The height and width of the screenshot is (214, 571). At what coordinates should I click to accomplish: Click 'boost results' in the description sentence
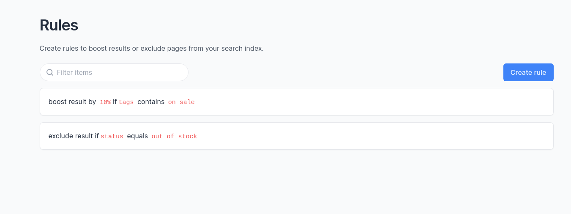pyautogui.click(x=109, y=48)
